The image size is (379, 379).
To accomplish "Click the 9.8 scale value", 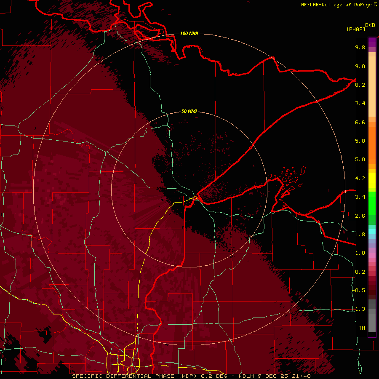I will (360, 47).
